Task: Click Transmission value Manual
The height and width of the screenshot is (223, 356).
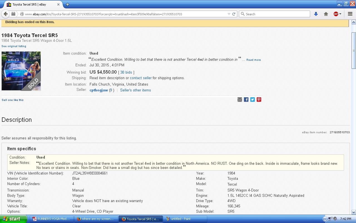Action: pyautogui.click(x=78, y=190)
